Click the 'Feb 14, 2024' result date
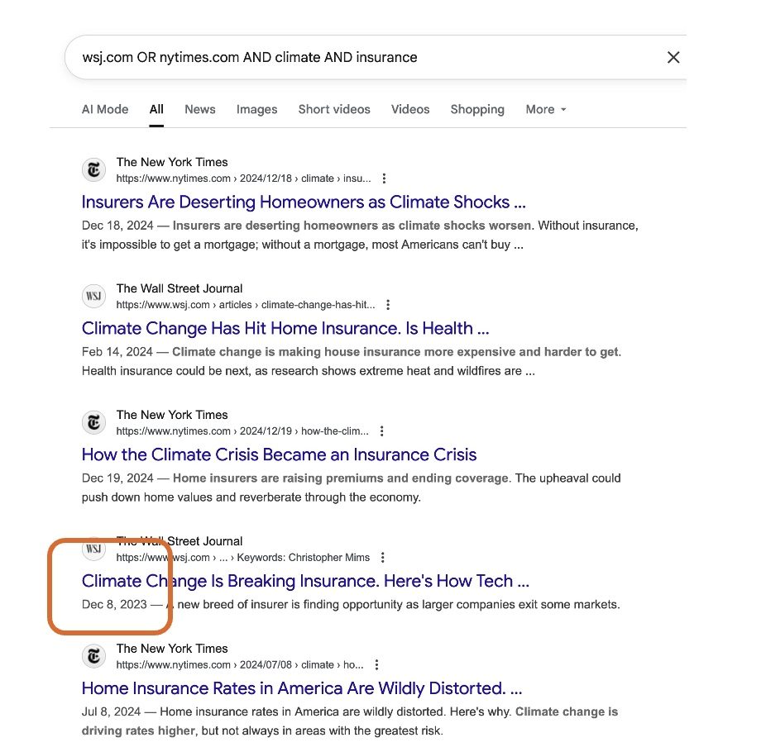 click(x=117, y=352)
